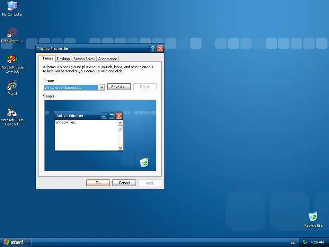Open the Screen Saver tab
This screenshot has height=247, width=329.
click(x=84, y=59)
